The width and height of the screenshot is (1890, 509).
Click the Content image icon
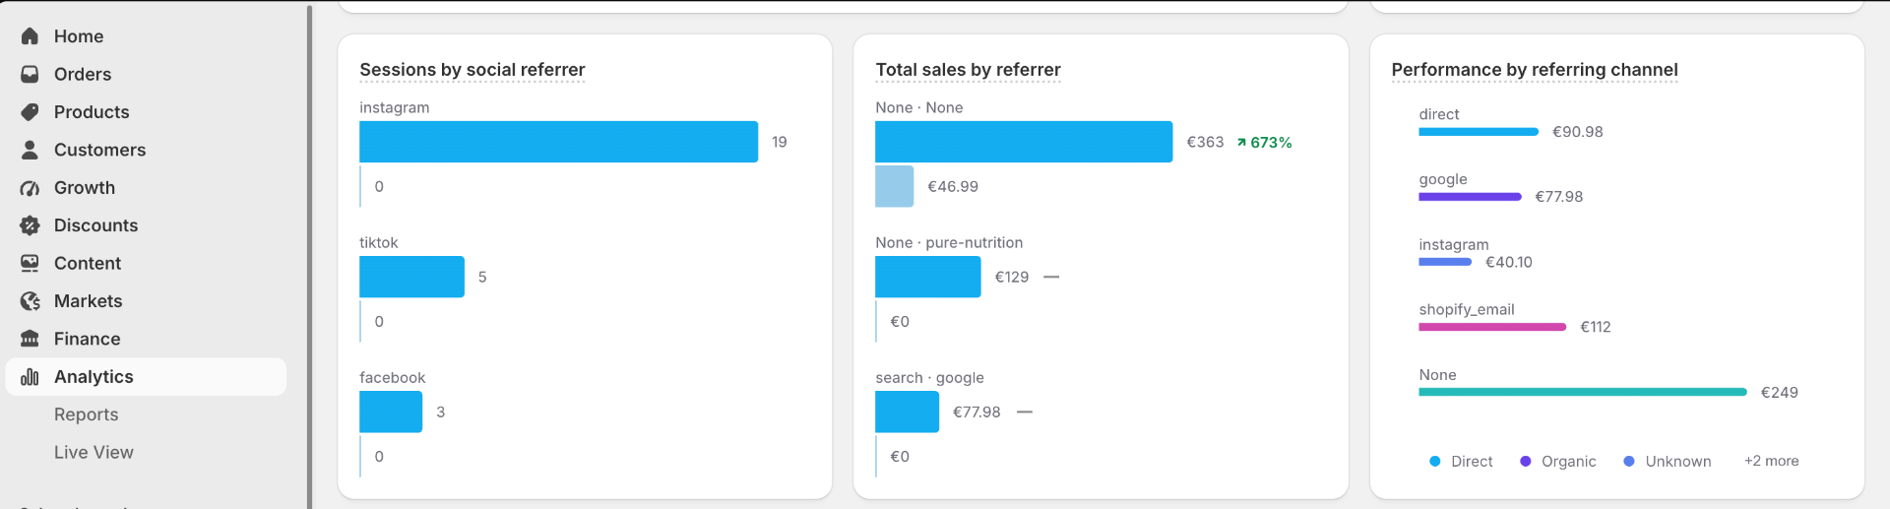click(x=31, y=264)
